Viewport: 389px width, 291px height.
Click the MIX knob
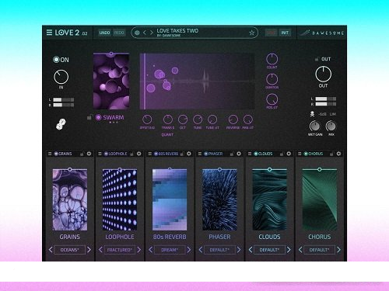[331, 126]
